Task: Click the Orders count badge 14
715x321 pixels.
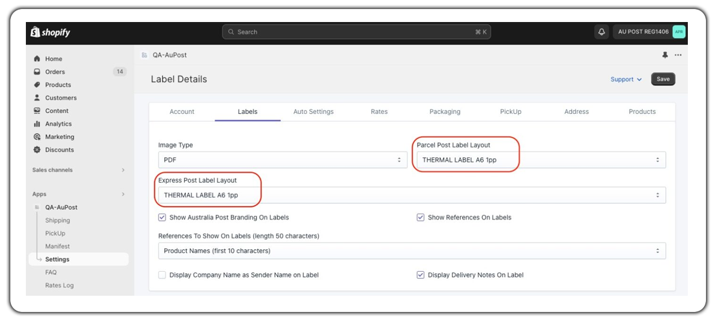Action: pos(120,72)
